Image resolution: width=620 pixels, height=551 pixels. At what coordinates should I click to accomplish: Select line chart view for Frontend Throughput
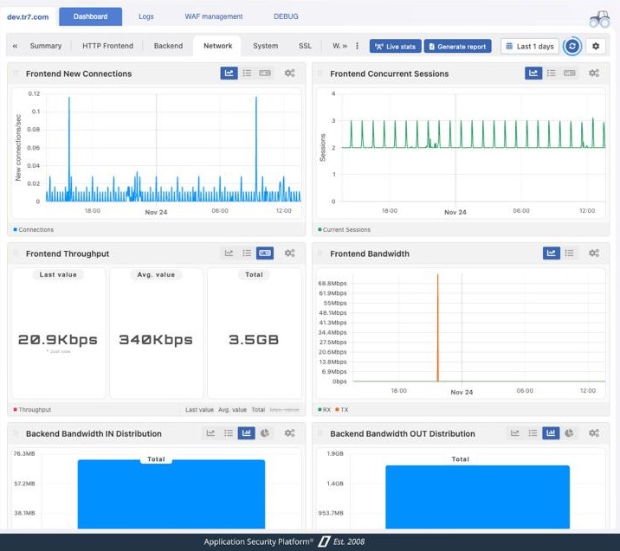tap(229, 253)
